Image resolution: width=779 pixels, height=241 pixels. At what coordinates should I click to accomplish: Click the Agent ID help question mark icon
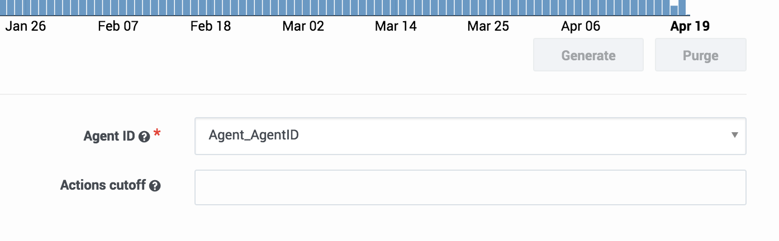144,137
